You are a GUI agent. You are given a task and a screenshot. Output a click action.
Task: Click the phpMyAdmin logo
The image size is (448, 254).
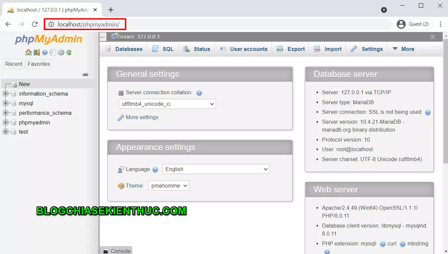tap(48, 39)
